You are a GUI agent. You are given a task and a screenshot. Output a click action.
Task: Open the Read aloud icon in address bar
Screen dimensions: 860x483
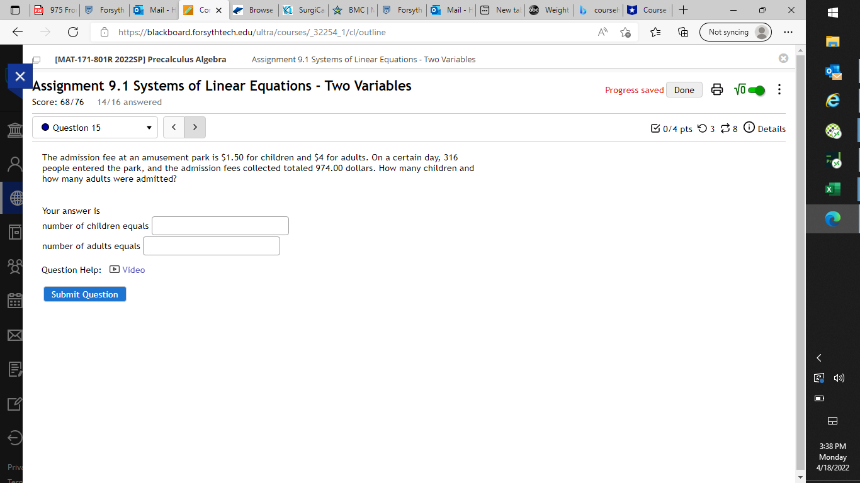pos(603,32)
